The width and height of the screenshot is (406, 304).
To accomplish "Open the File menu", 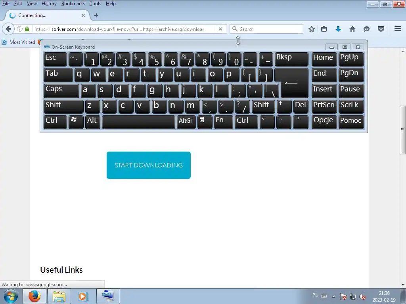I will (6, 4).
